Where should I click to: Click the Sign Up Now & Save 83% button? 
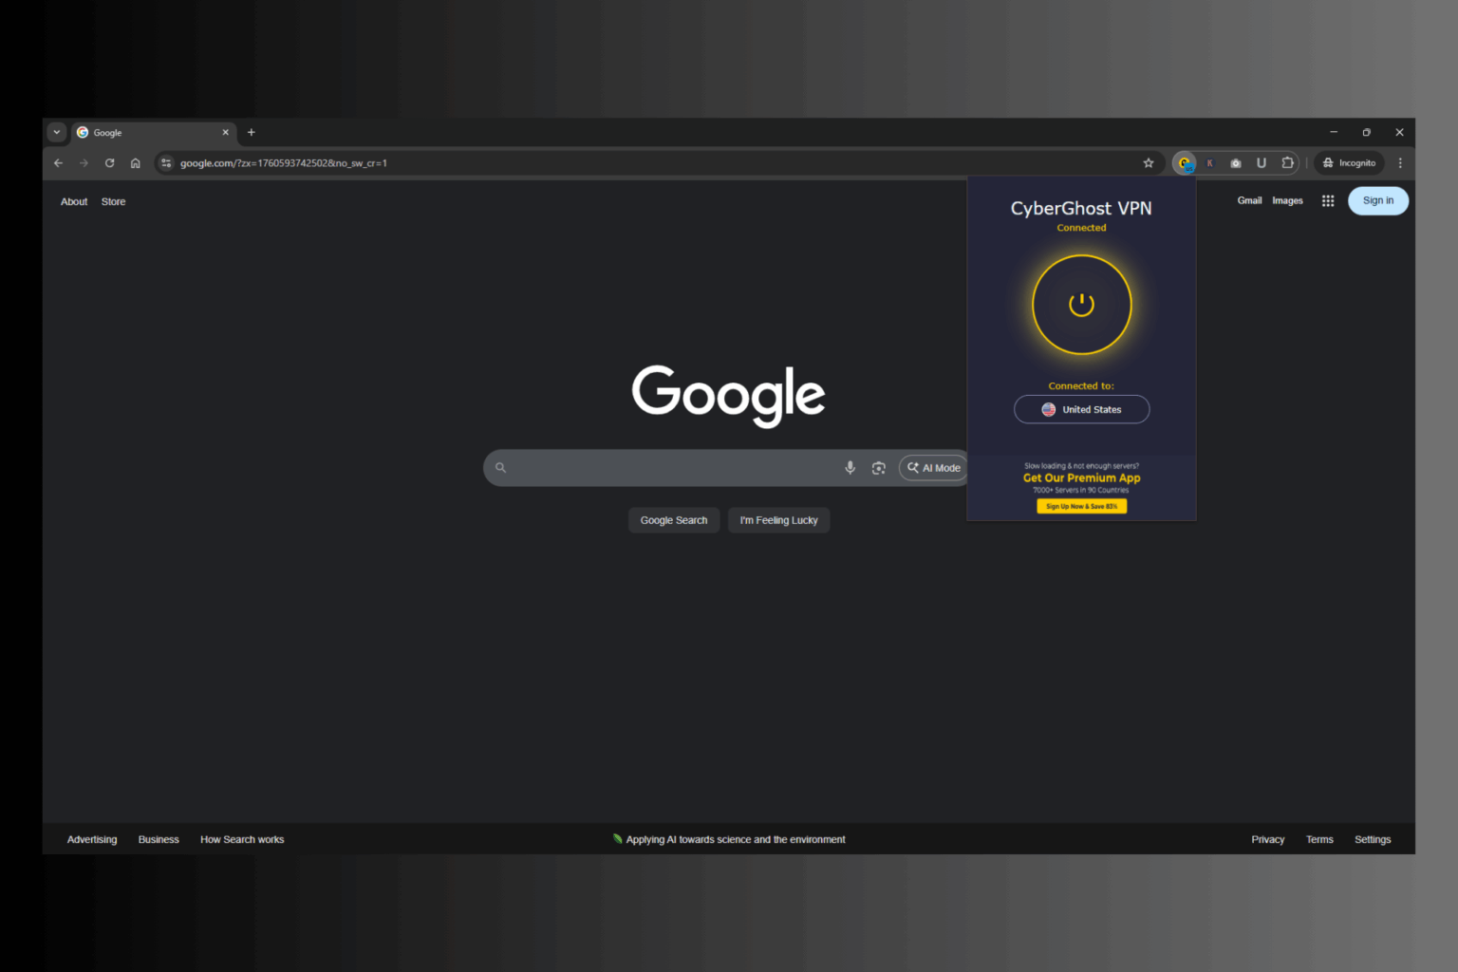[x=1081, y=506]
